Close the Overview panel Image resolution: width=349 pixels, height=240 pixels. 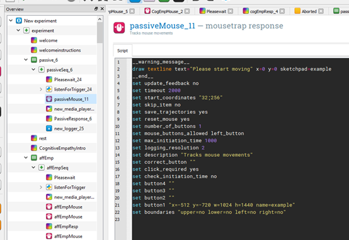click(102, 9)
